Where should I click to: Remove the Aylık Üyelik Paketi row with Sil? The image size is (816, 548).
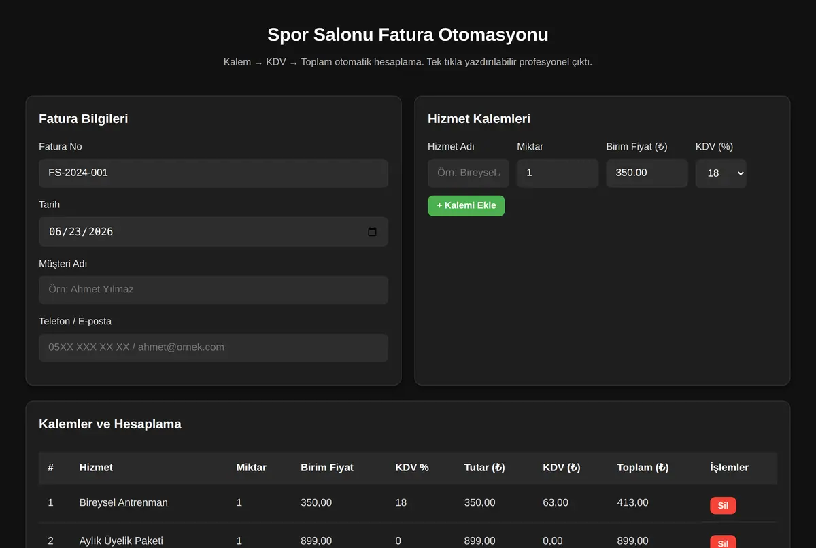[x=723, y=543]
